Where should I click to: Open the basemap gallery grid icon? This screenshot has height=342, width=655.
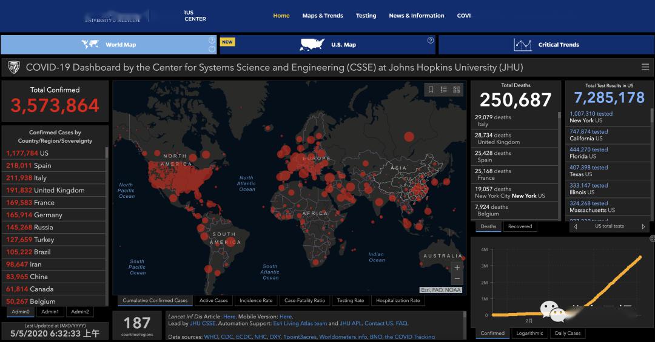click(x=457, y=90)
